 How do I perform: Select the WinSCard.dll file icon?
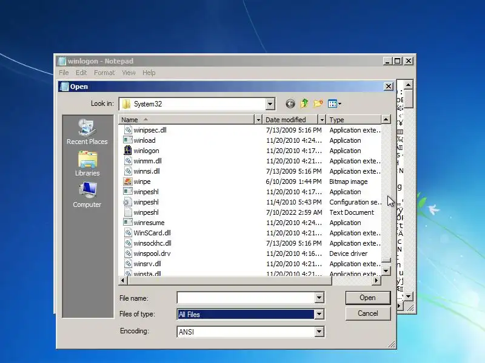click(128, 233)
